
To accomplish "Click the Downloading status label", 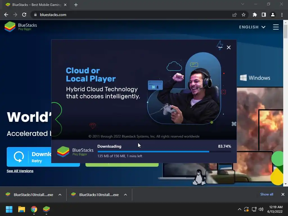I will tap(109, 146).
